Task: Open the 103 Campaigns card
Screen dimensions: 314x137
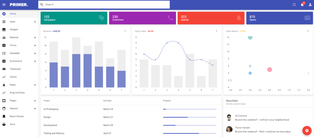Action: (x=74, y=18)
